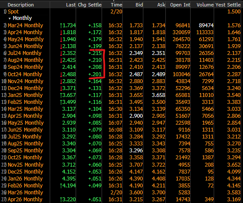The height and width of the screenshot is (203, 243).
Task: Click the Volume column header
Action: point(205,5)
